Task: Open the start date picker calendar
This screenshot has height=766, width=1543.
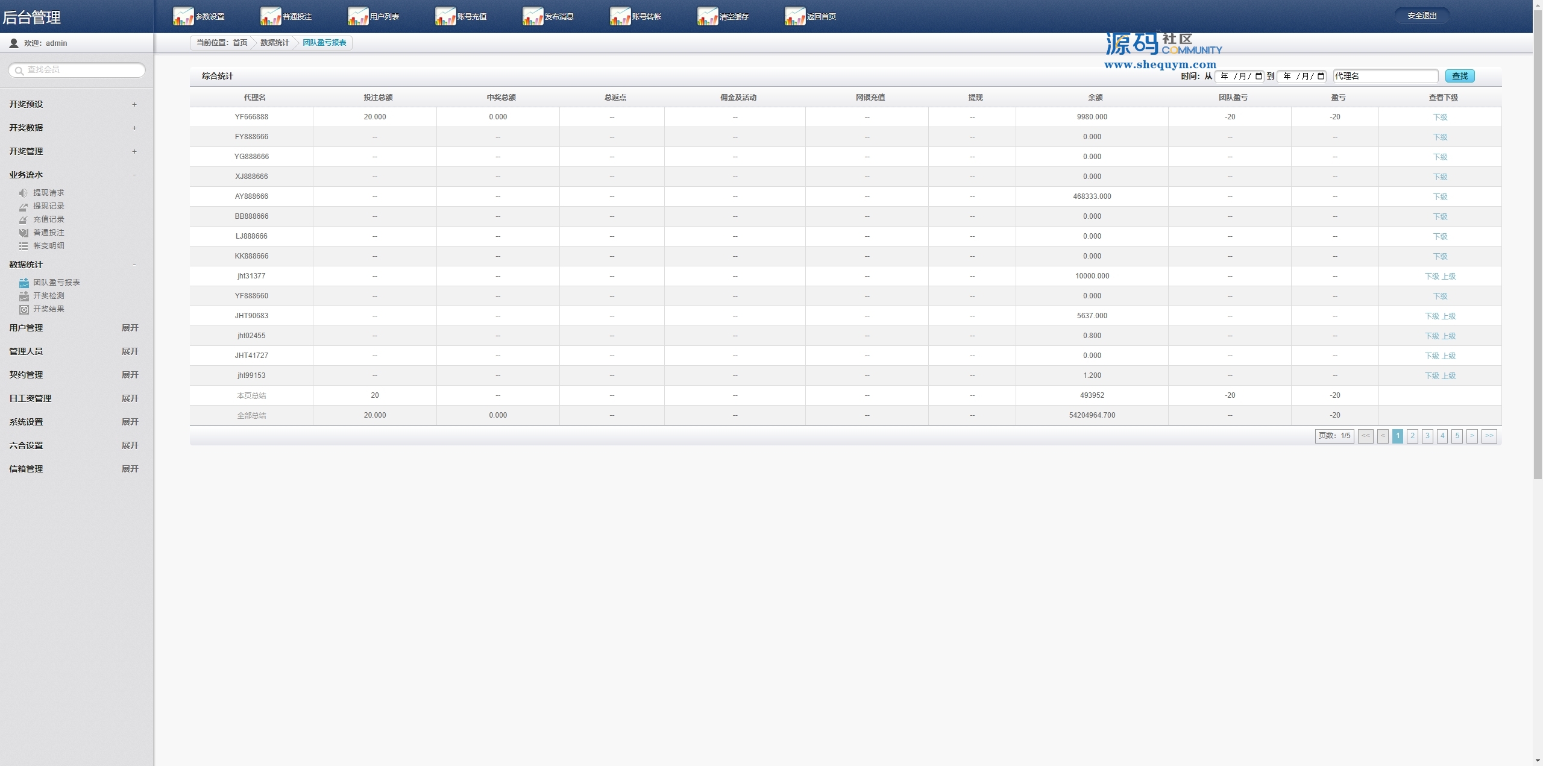Action: tap(1259, 76)
